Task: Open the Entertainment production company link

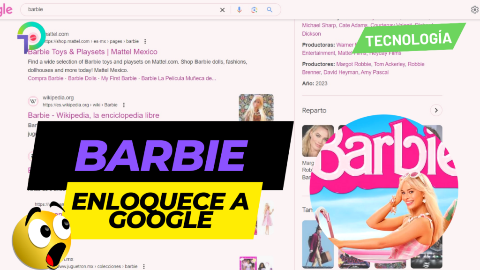Action: pyautogui.click(x=318, y=53)
